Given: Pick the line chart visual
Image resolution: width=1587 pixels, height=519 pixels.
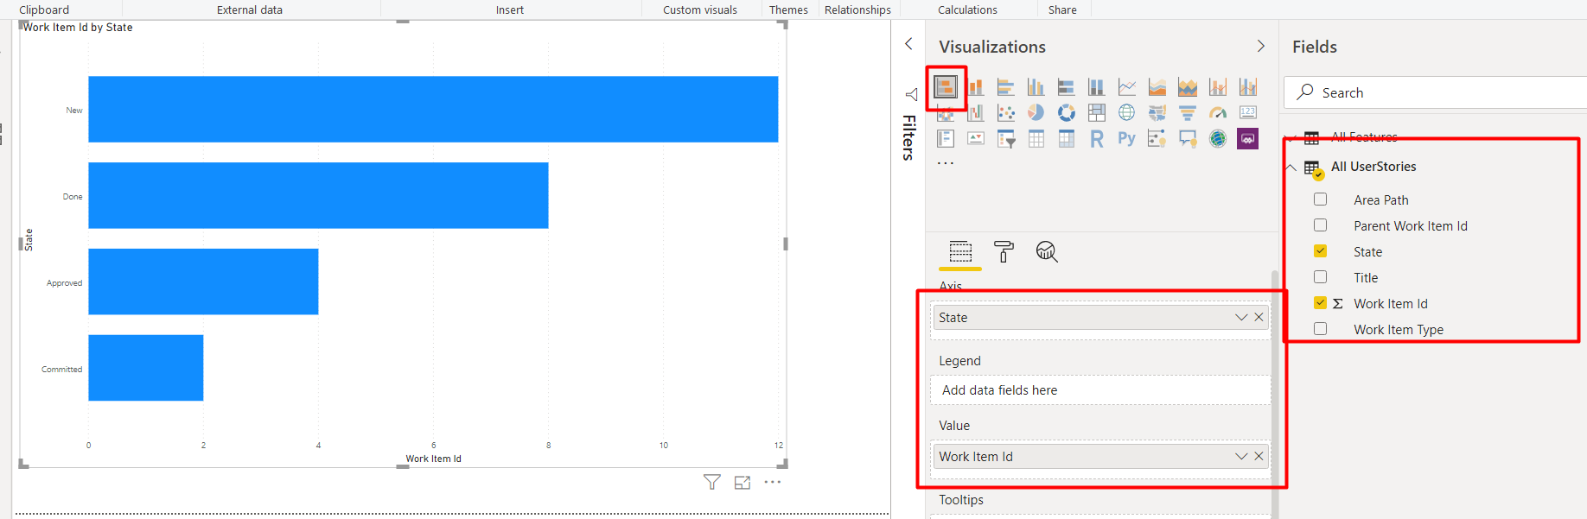Looking at the screenshot, I should pos(1127,87).
